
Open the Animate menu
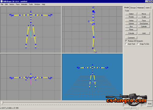(24, 4)
